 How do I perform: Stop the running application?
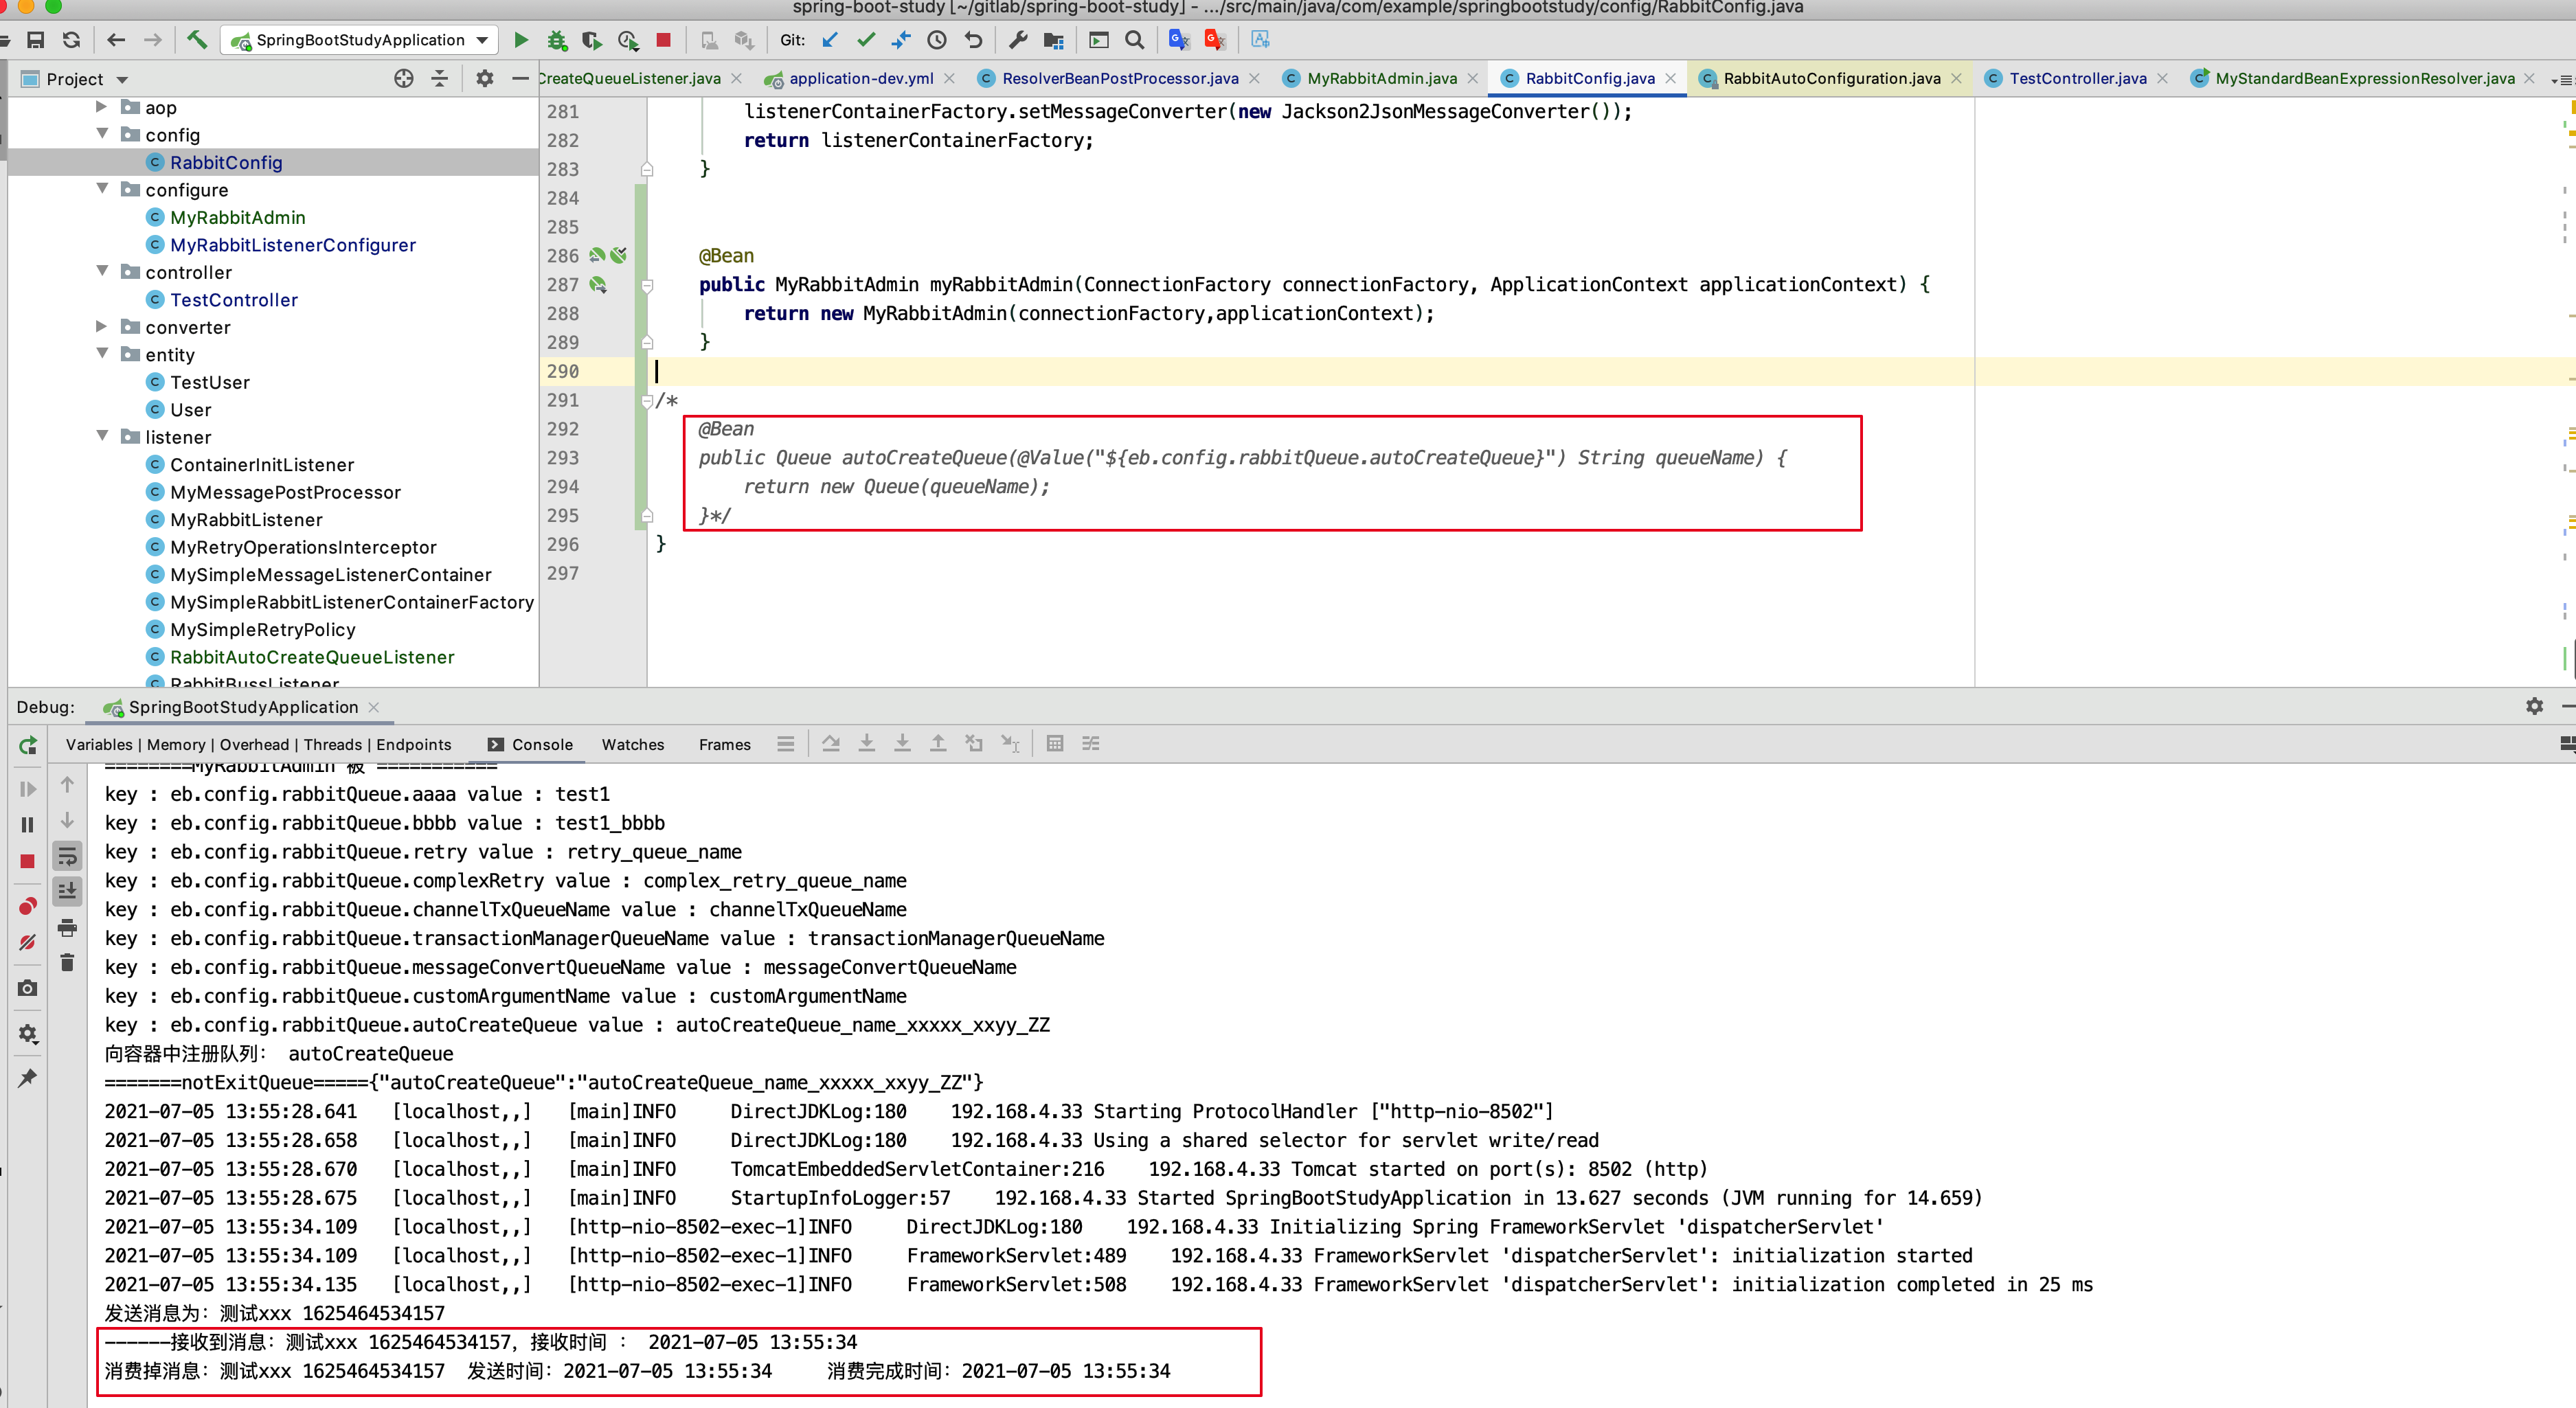click(x=662, y=40)
